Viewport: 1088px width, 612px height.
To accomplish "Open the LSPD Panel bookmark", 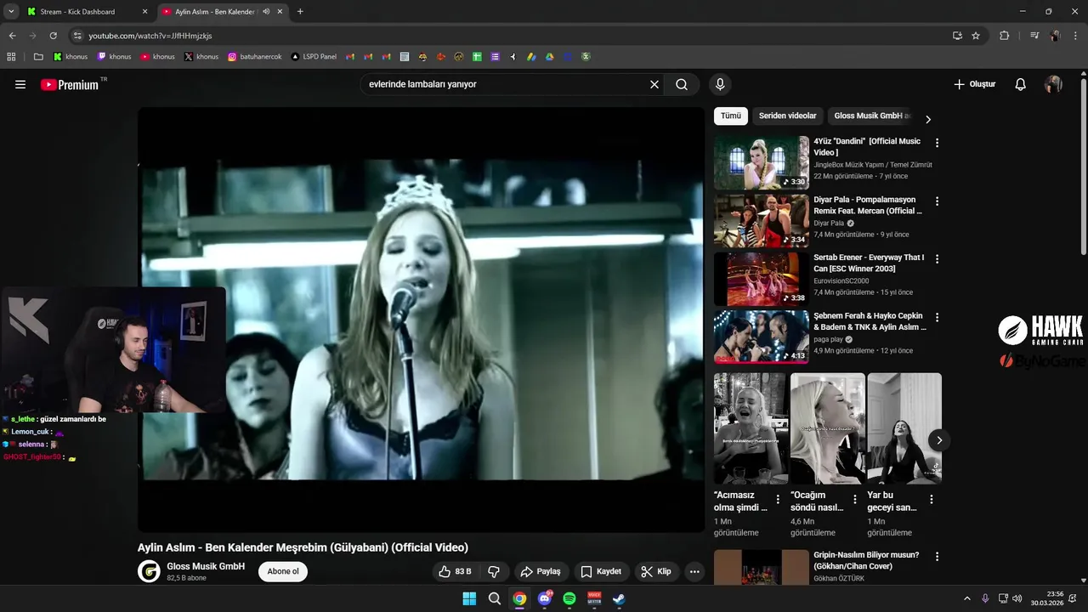I will pos(314,57).
